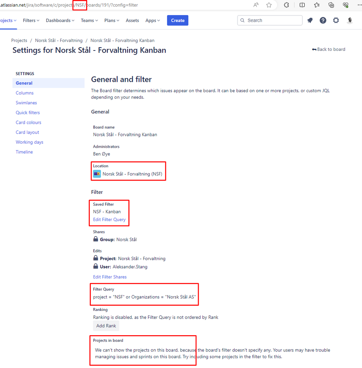Click the blue Create button
Viewport: 362px width, 368px height.
tap(178, 20)
